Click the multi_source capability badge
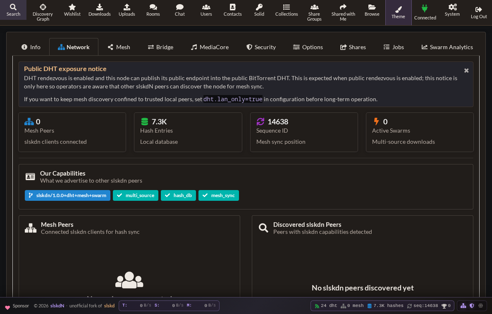 pyautogui.click(x=136, y=195)
